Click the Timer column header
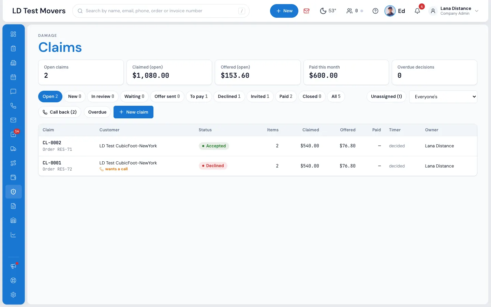Image resolution: width=491 pixels, height=307 pixels. point(395,130)
